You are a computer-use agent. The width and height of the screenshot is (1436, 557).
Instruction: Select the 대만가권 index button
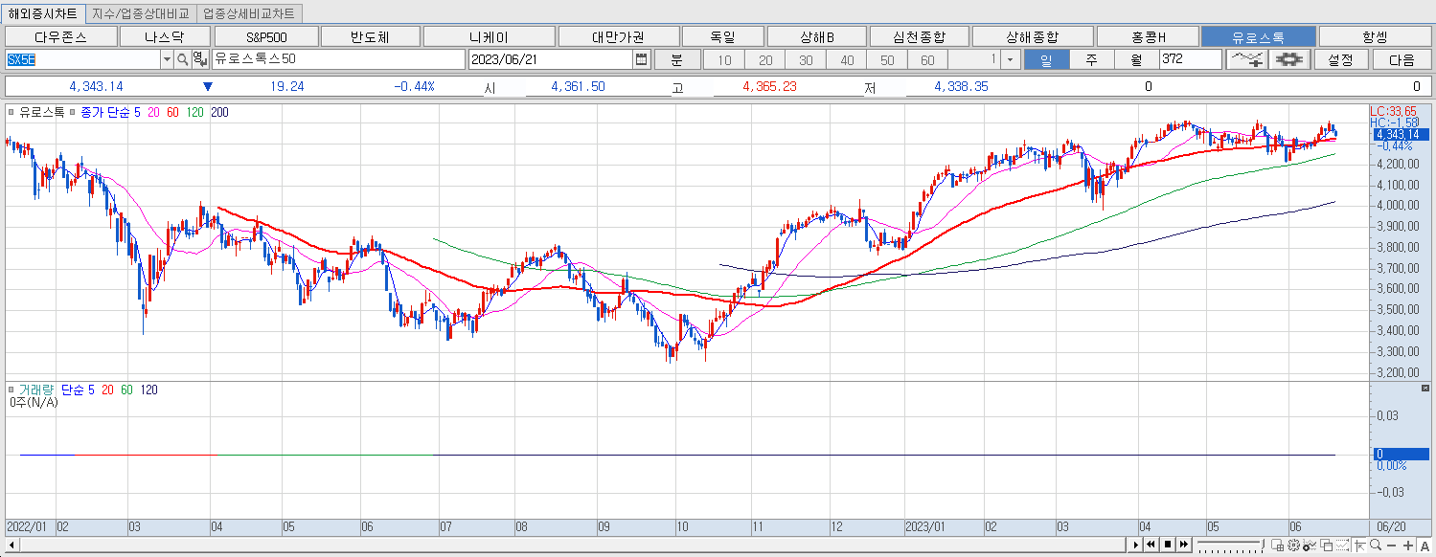click(618, 36)
